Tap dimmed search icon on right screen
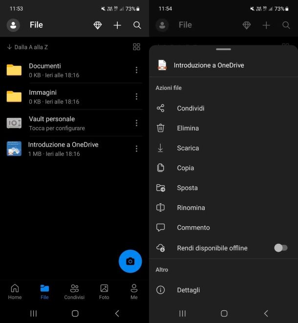The image size is (298, 323). tap(286, 25)
